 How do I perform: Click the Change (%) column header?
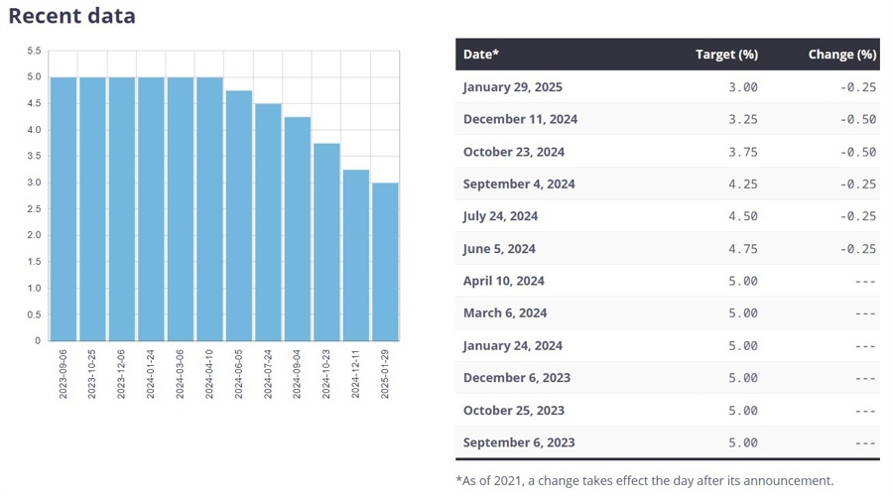coord(841,55)
